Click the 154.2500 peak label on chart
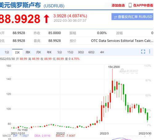The width and height of the screenshot is (154, 140). tap(114, 67)
